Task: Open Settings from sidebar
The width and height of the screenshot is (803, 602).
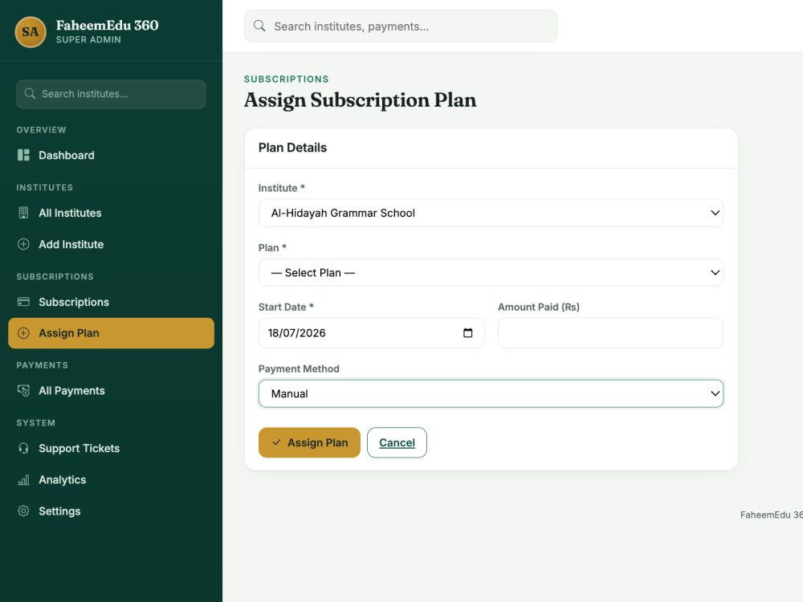Action: point(111,510)
